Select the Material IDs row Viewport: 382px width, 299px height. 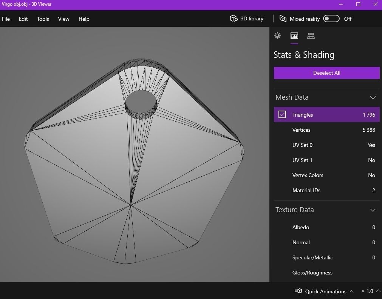[326, 190]
